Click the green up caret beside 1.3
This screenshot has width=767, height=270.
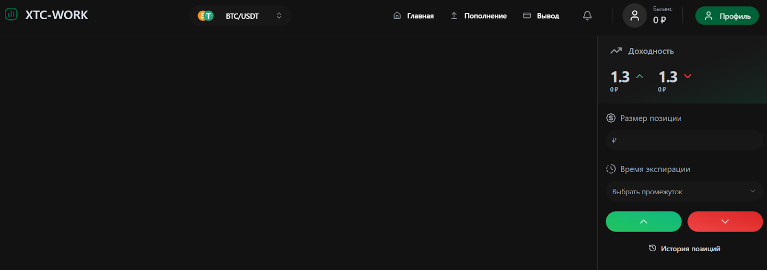click(x=639, y=76)
